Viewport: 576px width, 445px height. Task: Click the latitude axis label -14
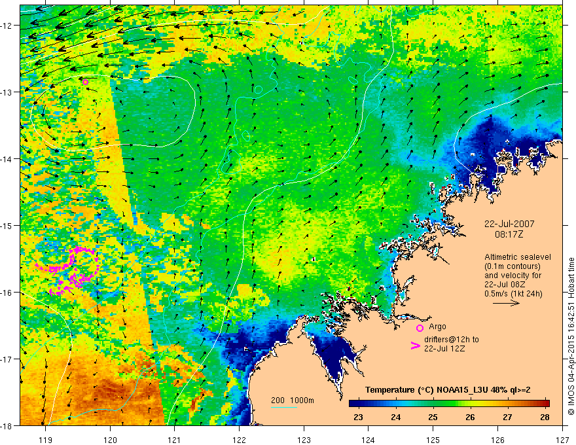coord(7,158)
